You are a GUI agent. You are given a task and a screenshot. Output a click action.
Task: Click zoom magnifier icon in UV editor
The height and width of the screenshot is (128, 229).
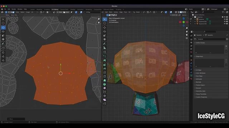(x=99, y=19)
